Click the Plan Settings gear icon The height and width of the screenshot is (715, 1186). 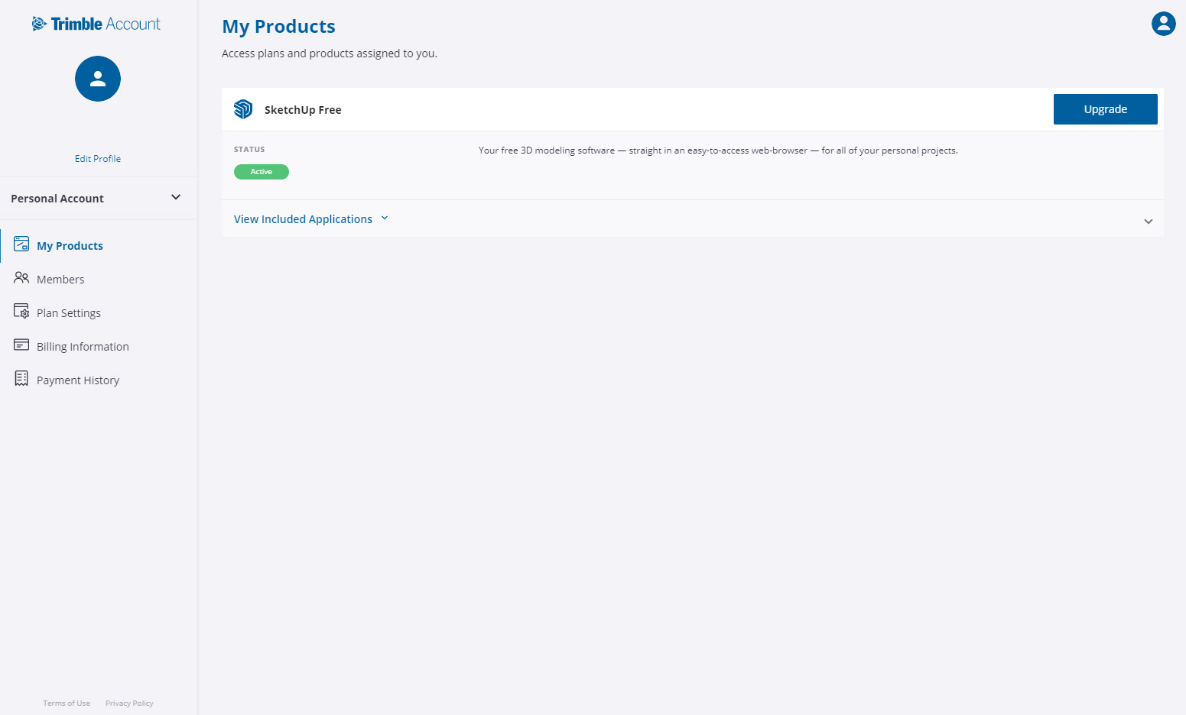21,312
